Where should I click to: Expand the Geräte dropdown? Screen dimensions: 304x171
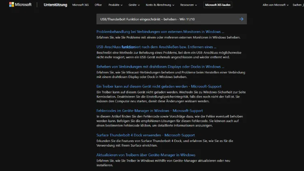134,5
